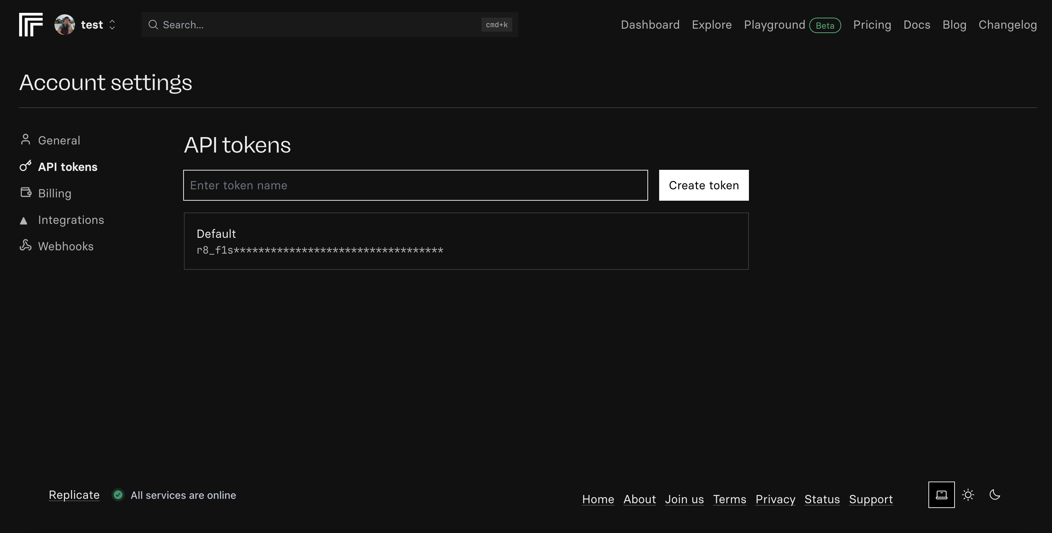Open the Default token entry
This screenshot has height=533, width=1052.
tap(466, 241)
